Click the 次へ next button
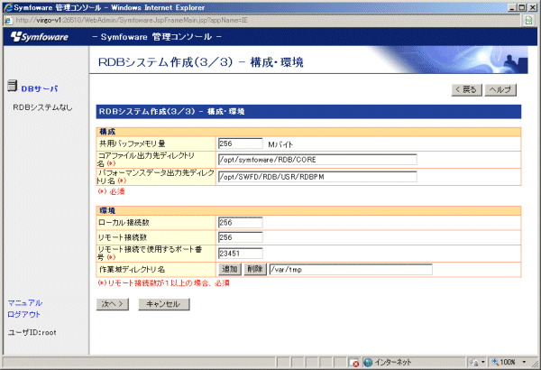Viewport: 541px width, 370px height. pyautogui.click(x=113, y=304)
